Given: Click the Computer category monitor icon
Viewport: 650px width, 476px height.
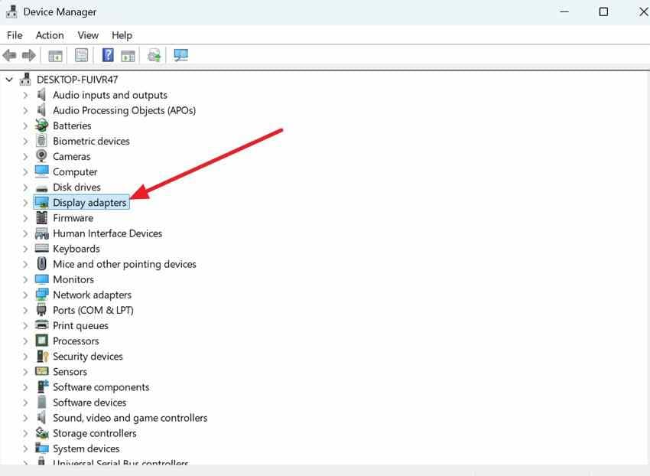Looking at the screenshot, I should pyautogui.click(x=42, y=171).
